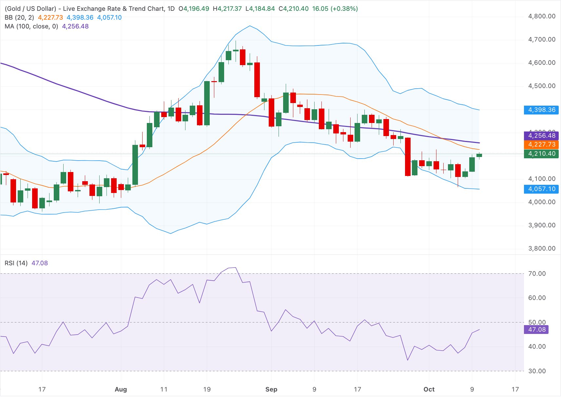Click the blue 4,057.10 lower band price tag
Screen dimensions: 561x400
(x=541, y=189)
